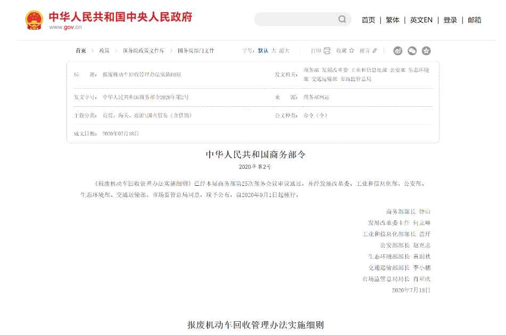Click the favorite star icon next to 收藏

click(352, 51)
